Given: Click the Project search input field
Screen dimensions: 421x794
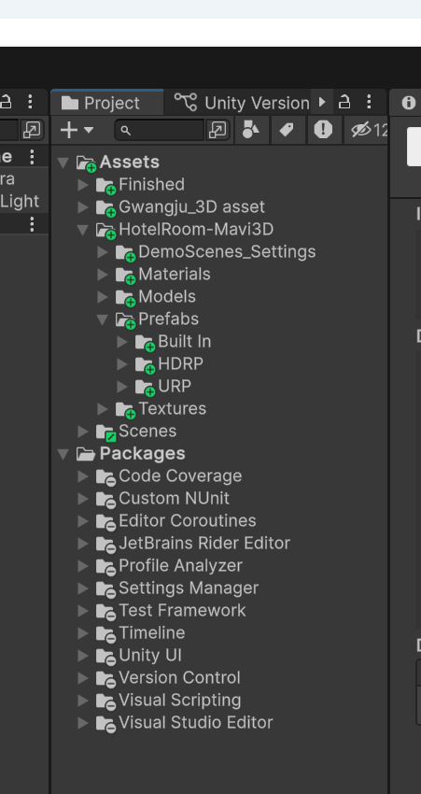Looking at the screenshot, I should [x=161, y=130].
